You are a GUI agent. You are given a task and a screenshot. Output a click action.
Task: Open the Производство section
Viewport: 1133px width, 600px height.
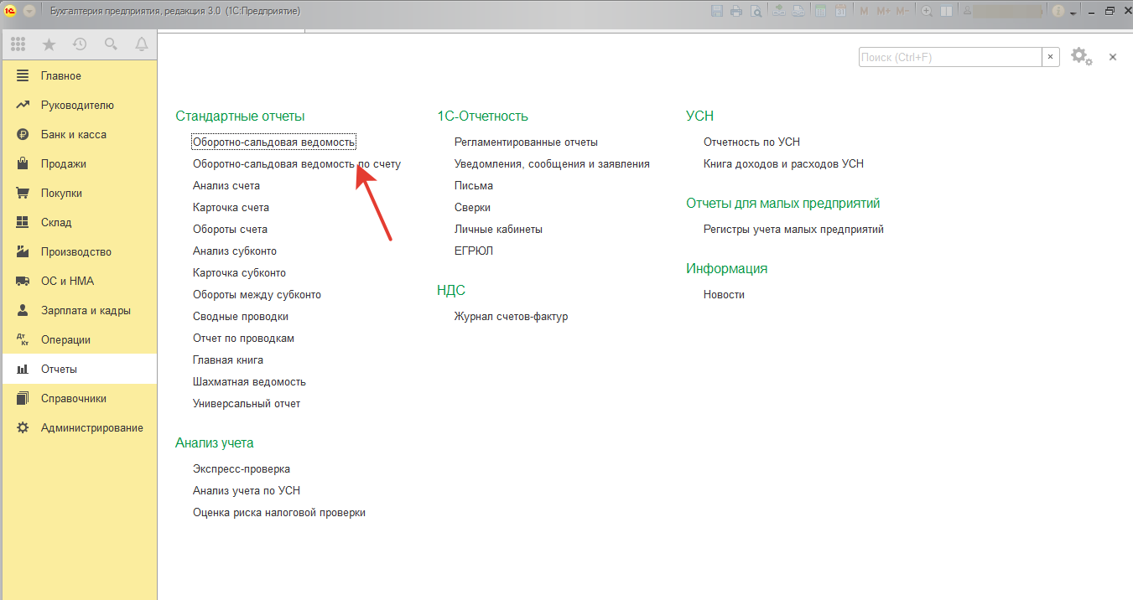click(x=79, y=251)
